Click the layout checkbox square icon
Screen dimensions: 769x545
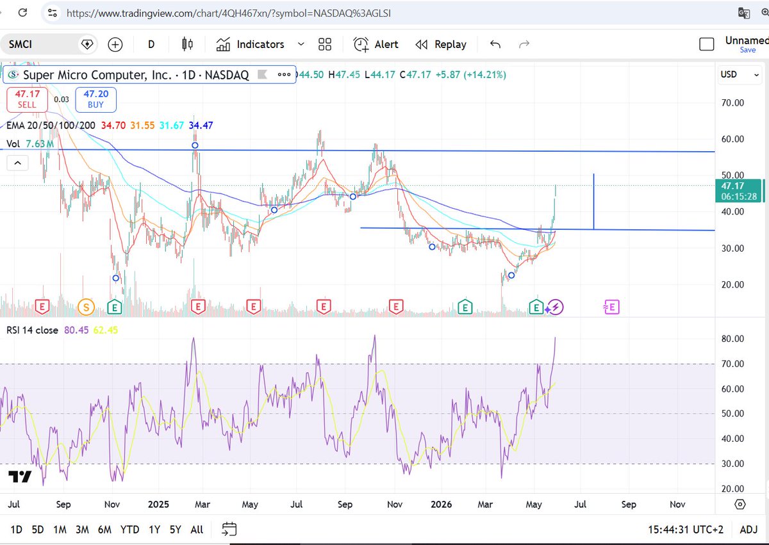(707, 44)
